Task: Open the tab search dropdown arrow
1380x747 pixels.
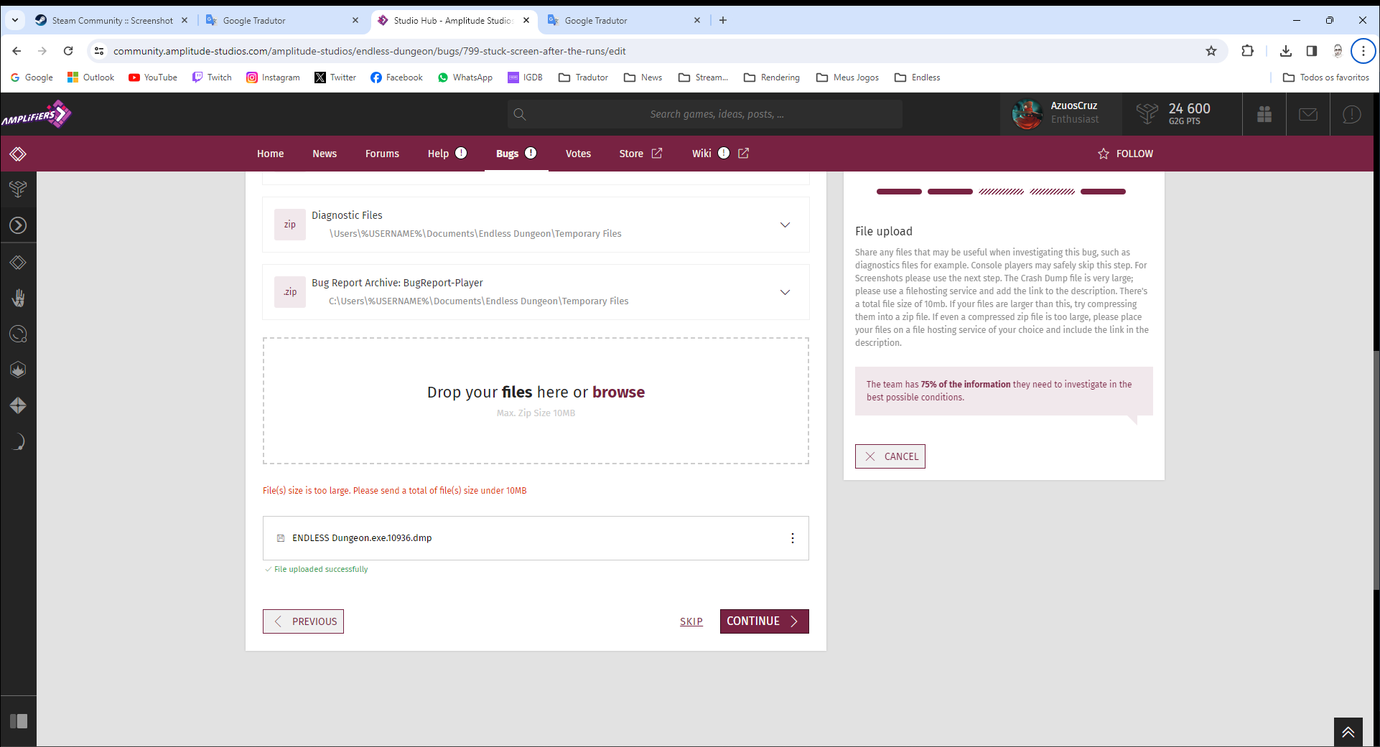Action: tap(15, 20)
